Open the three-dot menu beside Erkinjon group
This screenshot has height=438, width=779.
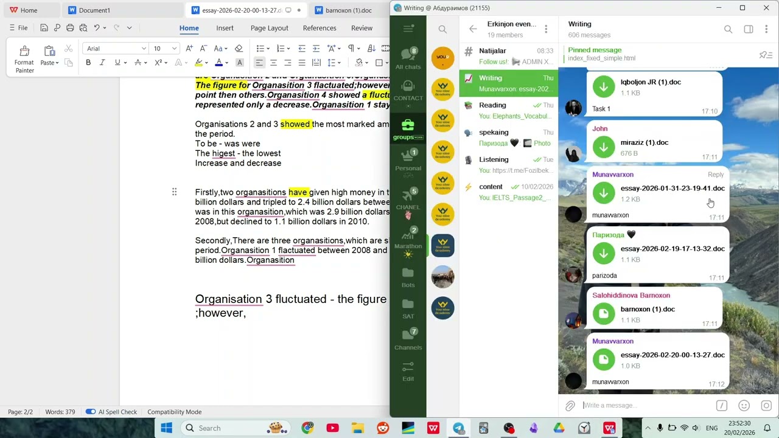pos(546,29)
